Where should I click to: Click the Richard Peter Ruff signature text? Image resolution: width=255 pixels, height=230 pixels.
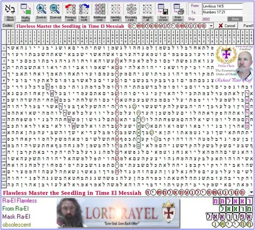(x=234, y=80)
